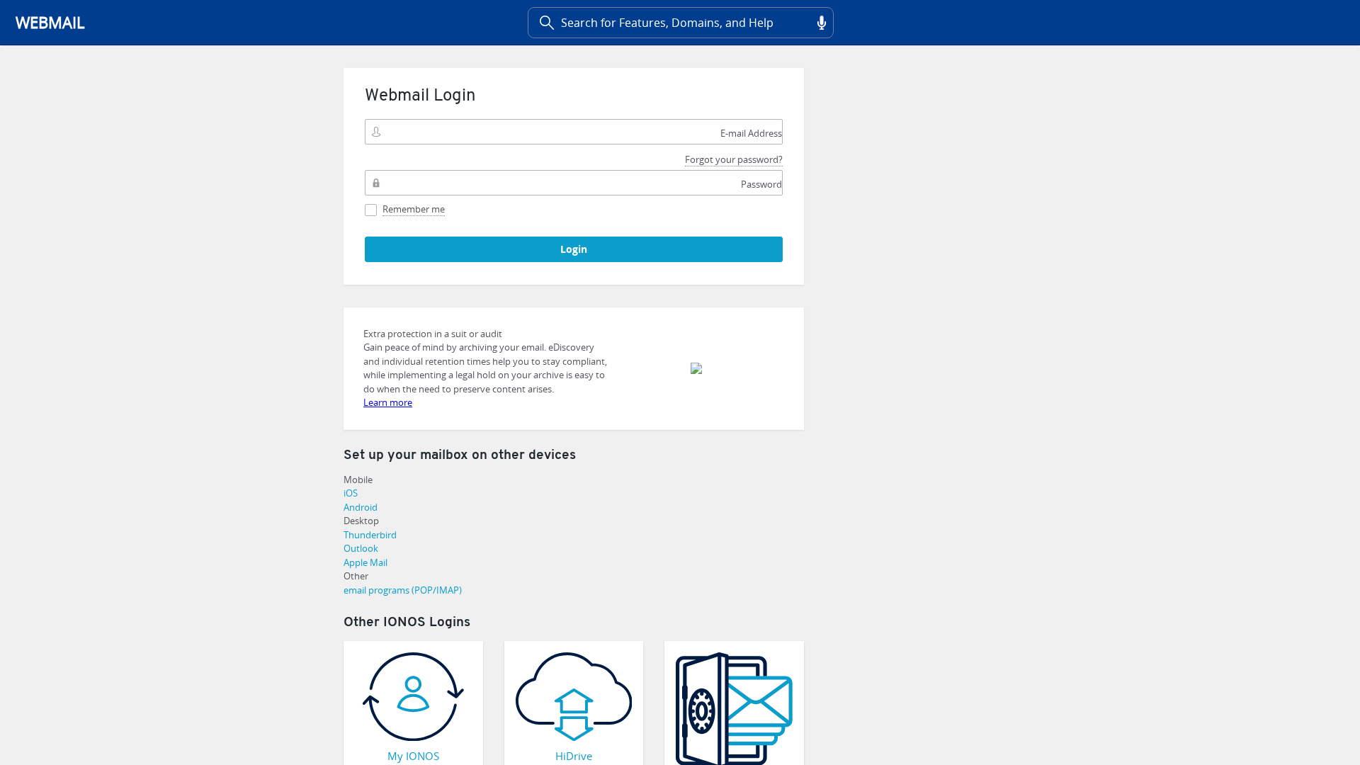Click the mail archive safe icon
This screenshot has width=1360, height=765.
pyautogui.click(x=734, y=708)
